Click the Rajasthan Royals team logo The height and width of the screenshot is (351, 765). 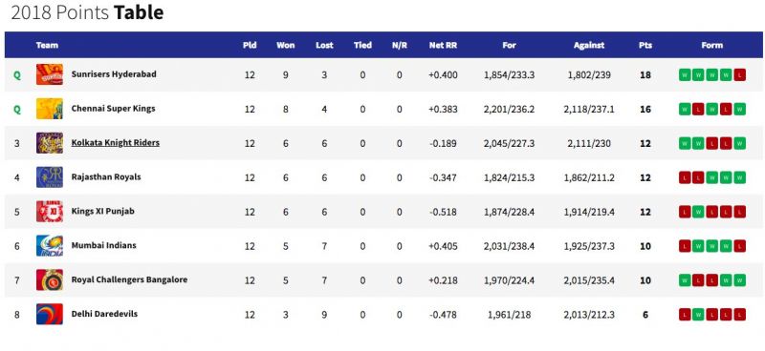coord(50,177)
